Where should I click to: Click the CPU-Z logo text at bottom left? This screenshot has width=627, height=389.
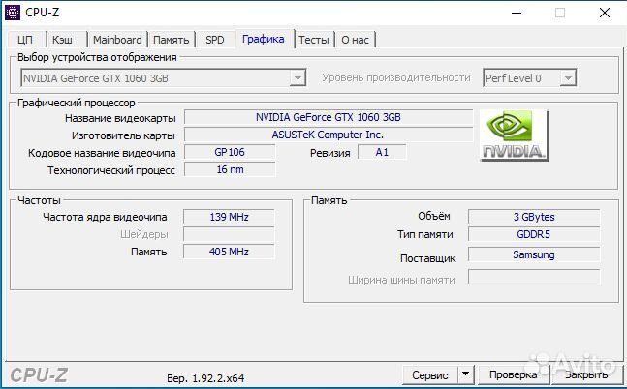click(39, 375)
